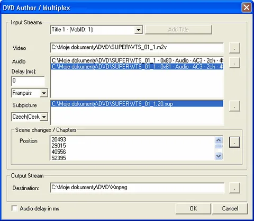The image size is (254, 221).
Task: Browse for an Audio file
Action: pos(234,63)
